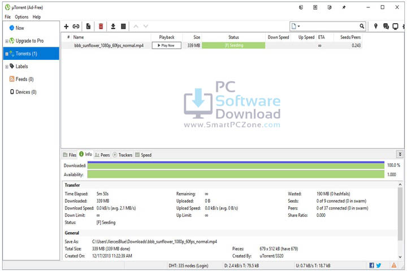Collapse the detail pane with double chevron
This screenshot has height=271, width=407.
click(x=400, y=154)
